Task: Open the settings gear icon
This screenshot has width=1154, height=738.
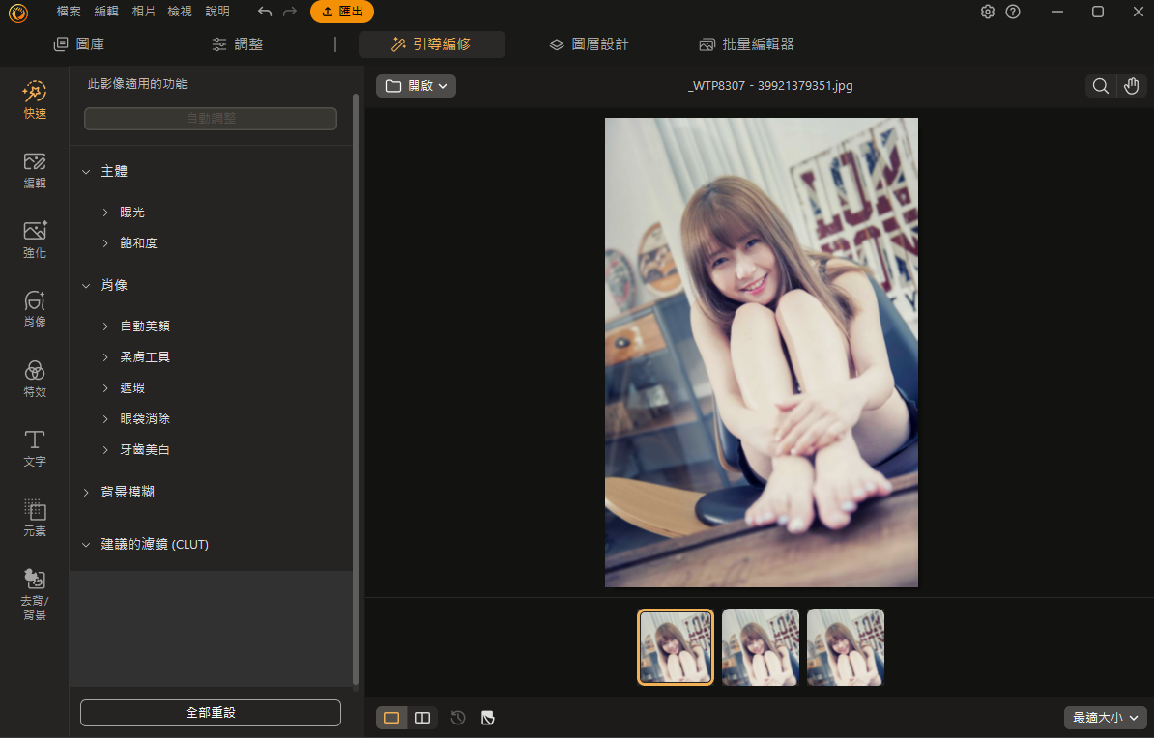Action: coord(987,12)
